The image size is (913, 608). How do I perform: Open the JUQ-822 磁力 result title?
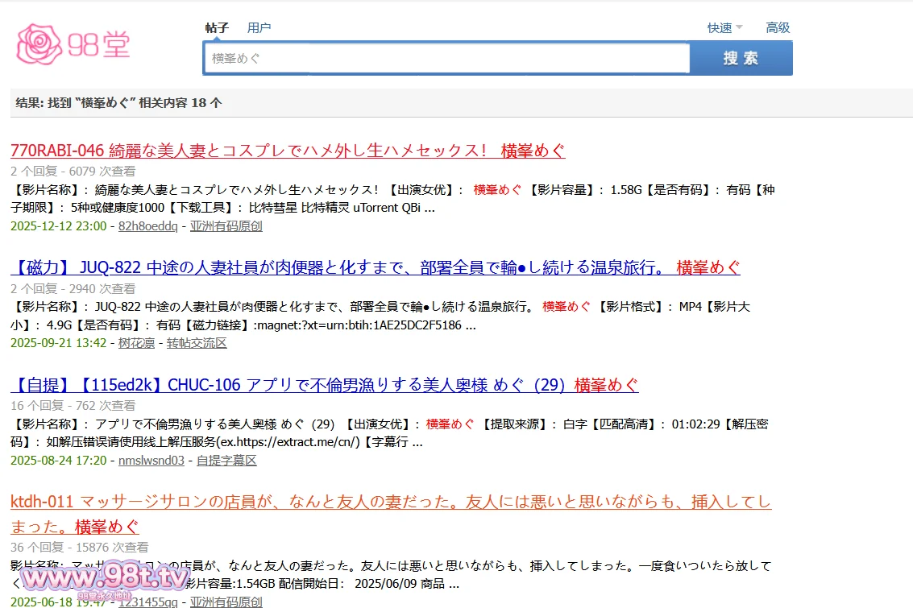tap(375, 267)
